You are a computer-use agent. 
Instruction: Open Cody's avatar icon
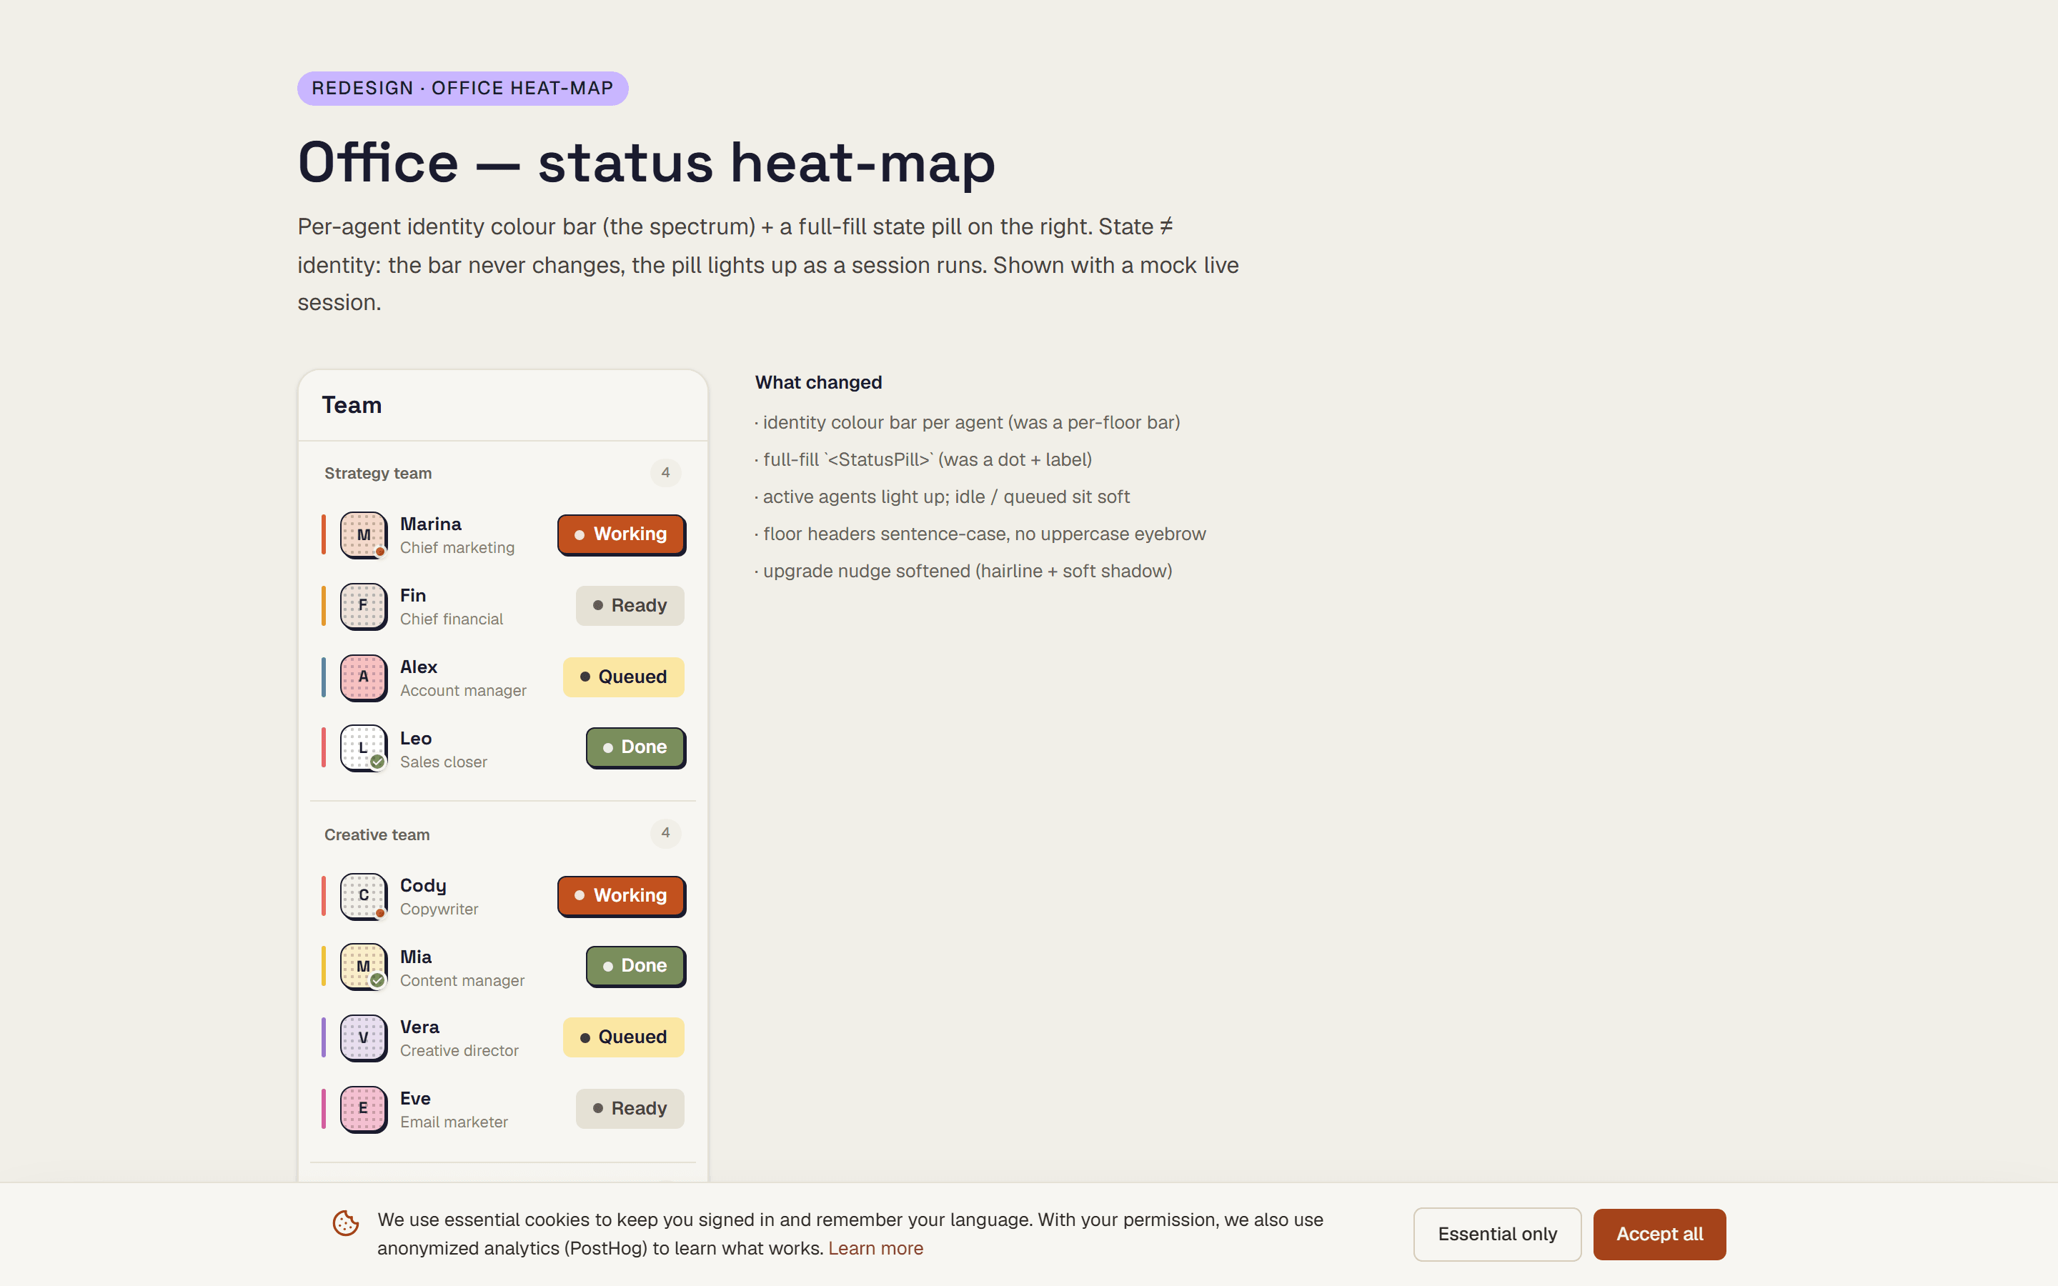click(x=363, y=897)
